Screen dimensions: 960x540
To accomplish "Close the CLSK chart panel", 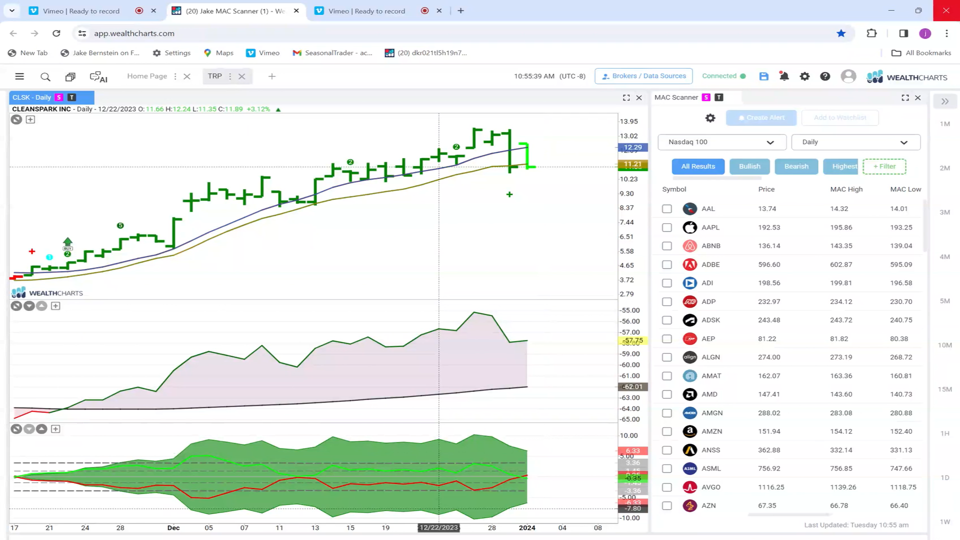I will click(x=639, y=98).
